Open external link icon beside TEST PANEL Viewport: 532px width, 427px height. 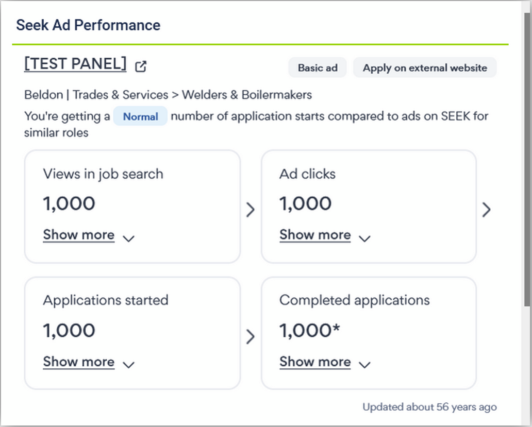click(x=141, y=66)
